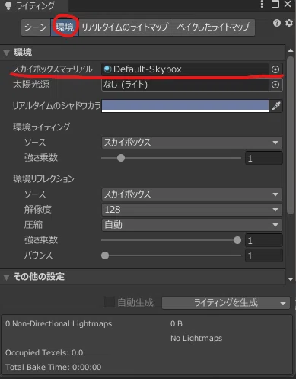Open 環境リフレクション ソース dropdown
Screen dimensions: 296x379
point(192,194)
